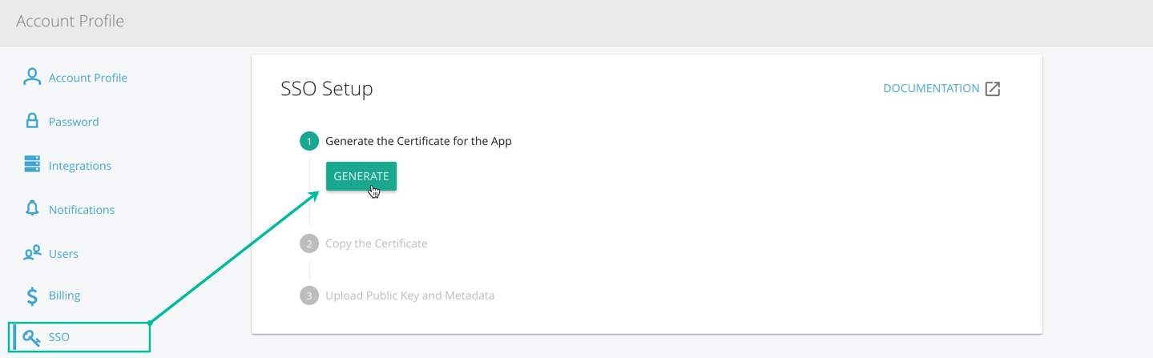Click the Integrations server stack icon
The height and width of the screenshot is (358, 1153).
[x=32, y=164]
